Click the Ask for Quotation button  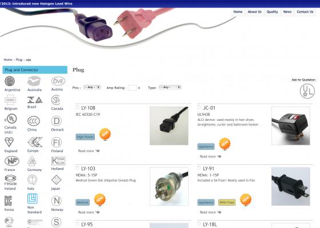303,80
